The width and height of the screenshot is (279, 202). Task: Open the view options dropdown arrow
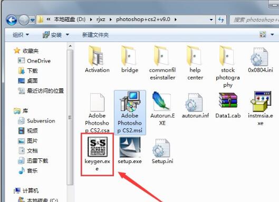(272, 35)
